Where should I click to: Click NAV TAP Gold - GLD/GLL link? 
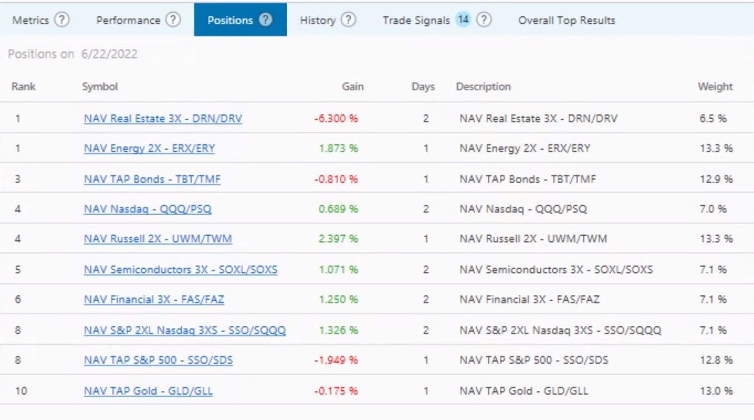point(148,391)
